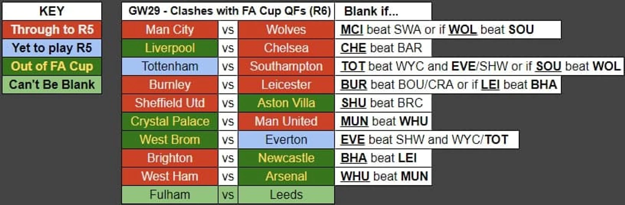Click the Sheffield Utd cell
625x205 pixels.
coord(170,103)
